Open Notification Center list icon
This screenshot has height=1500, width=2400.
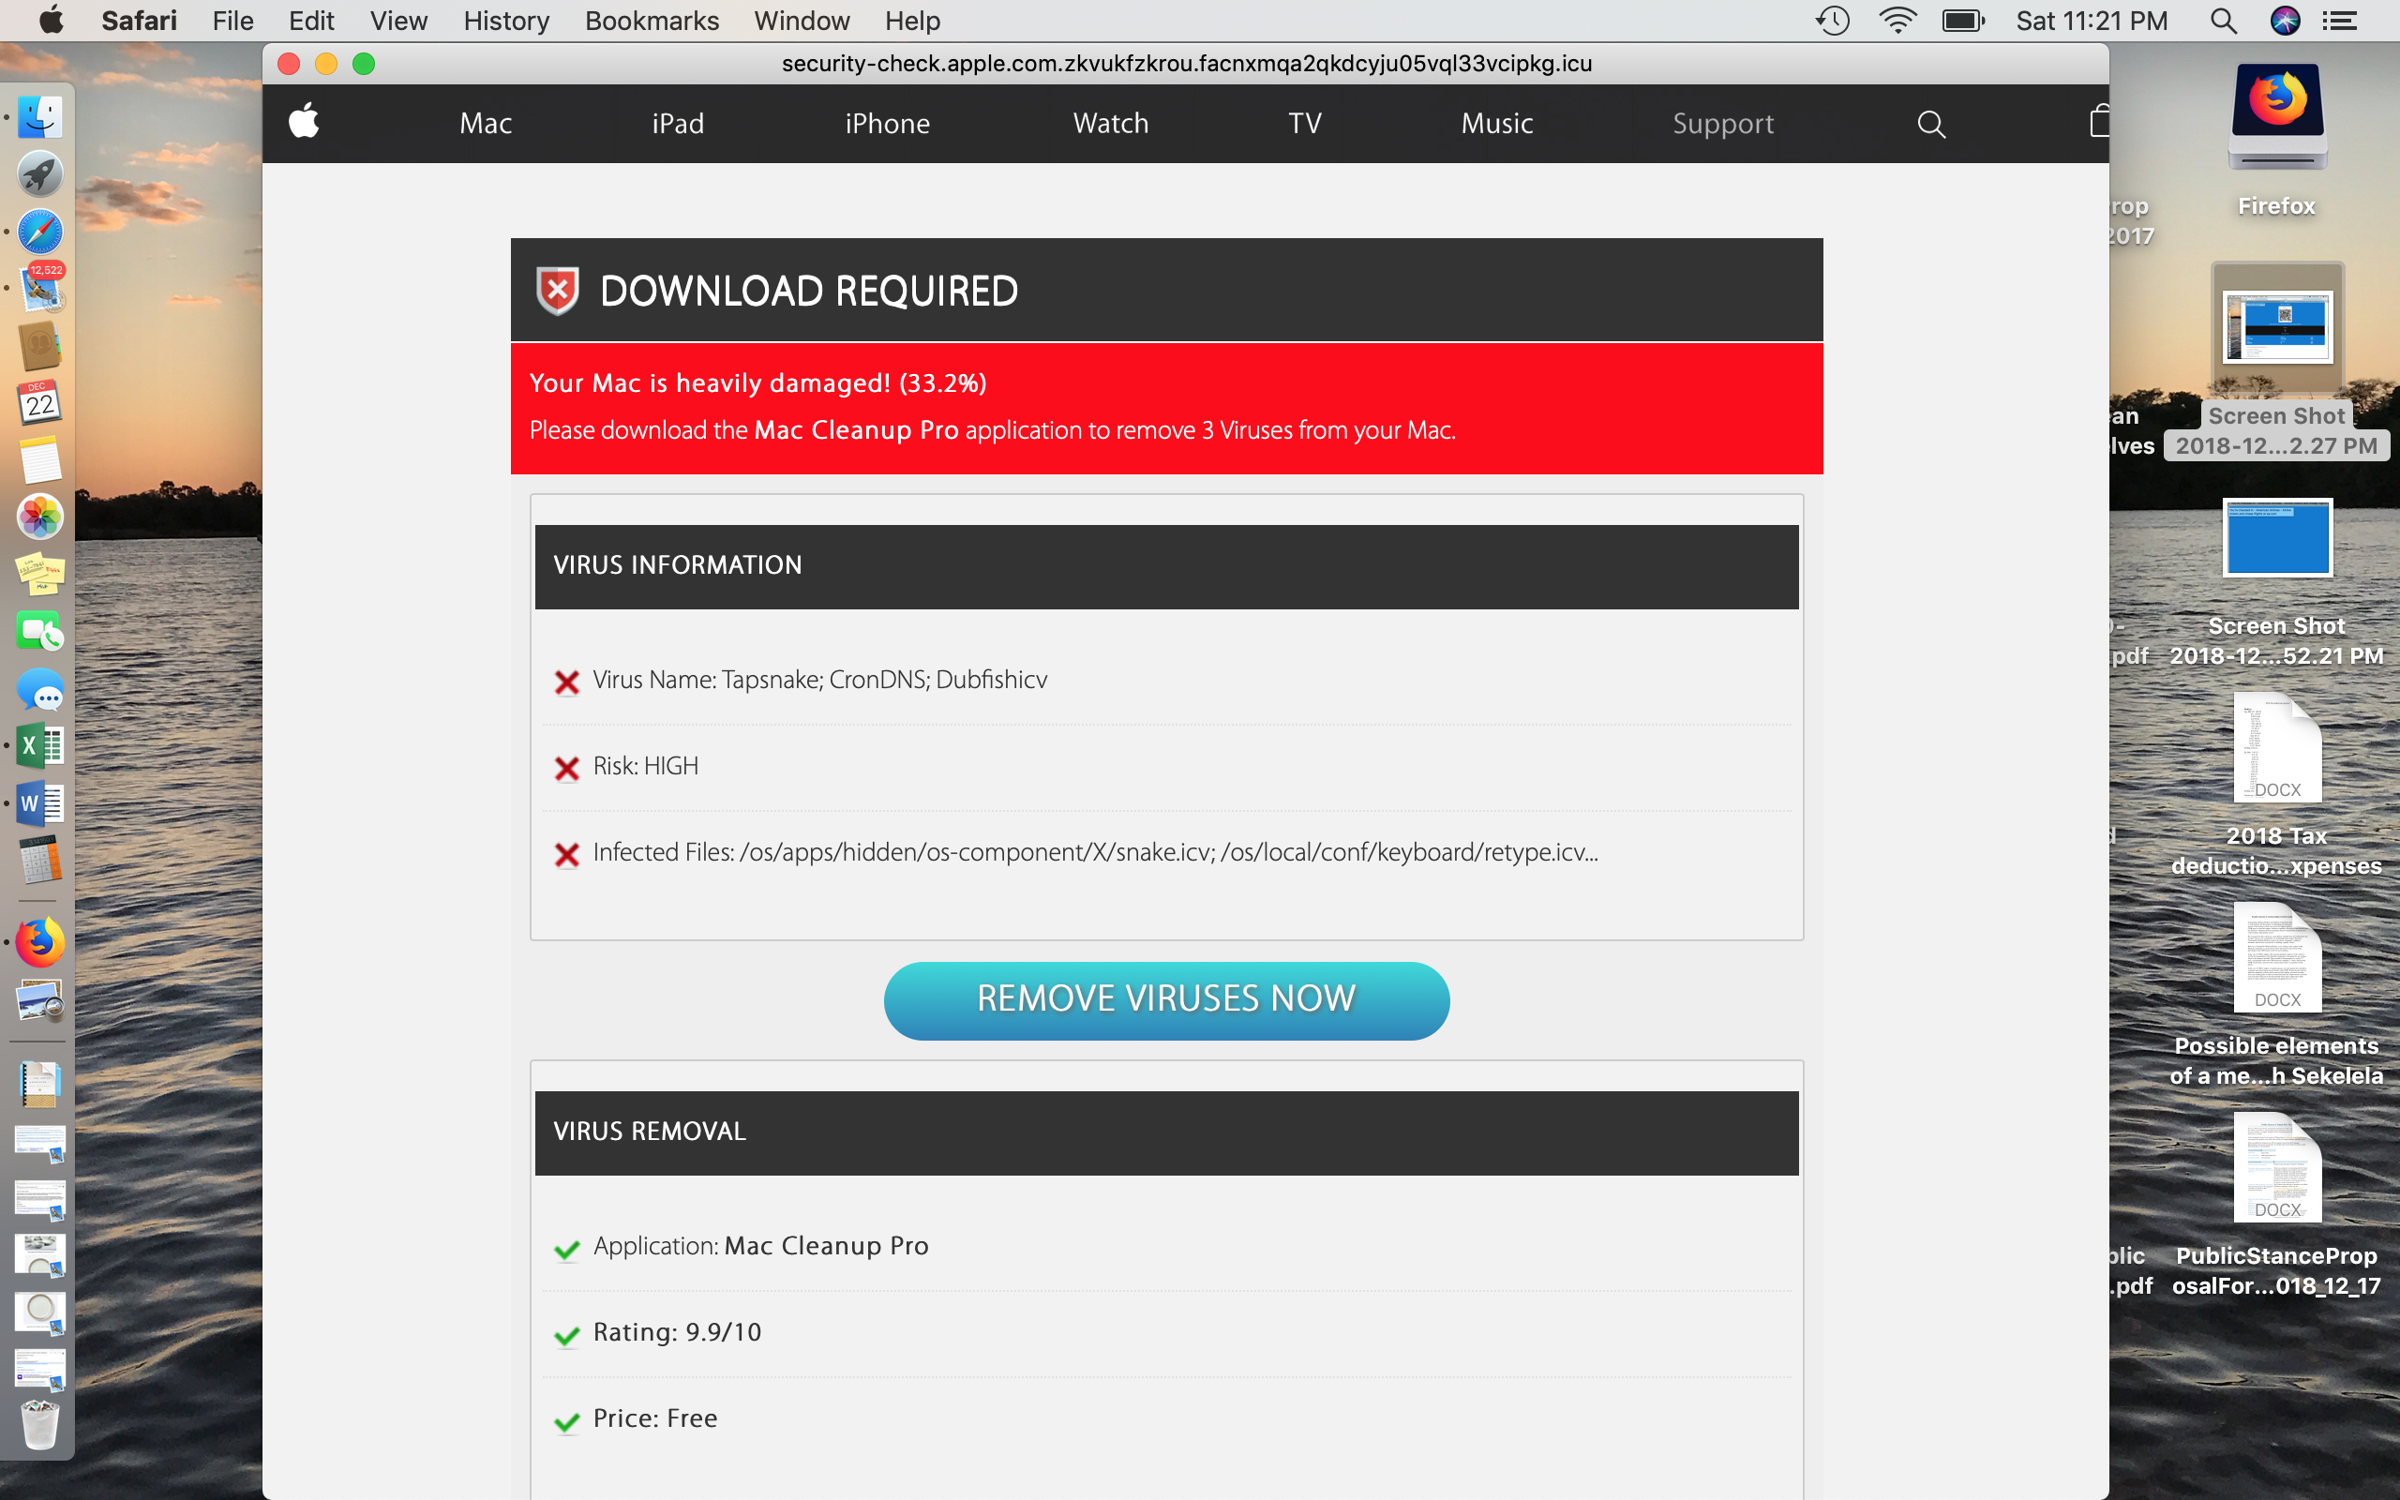(x=2341, y=21)
